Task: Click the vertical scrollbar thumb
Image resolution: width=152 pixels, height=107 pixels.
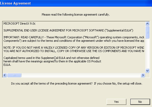Action: coord(147,32)
